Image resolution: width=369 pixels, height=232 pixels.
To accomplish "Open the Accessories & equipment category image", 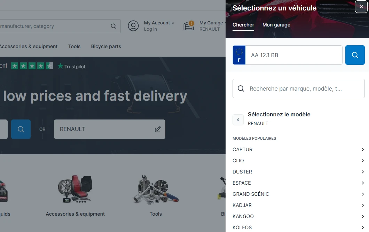I will [75, 189].
